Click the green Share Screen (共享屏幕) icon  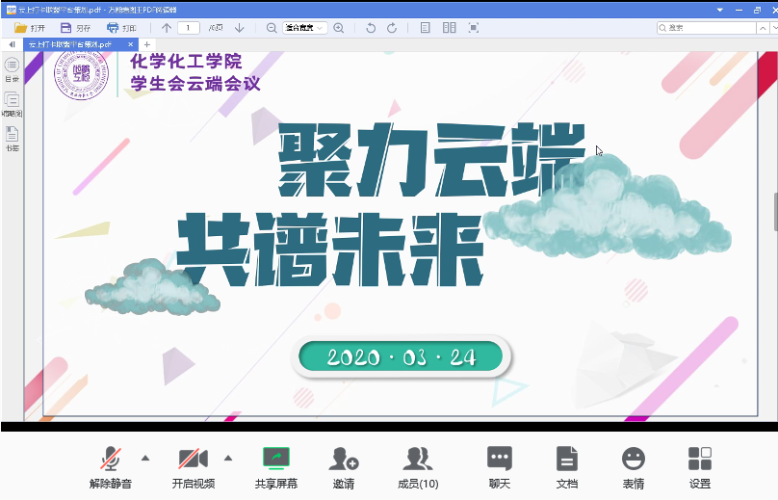(276, 460)
